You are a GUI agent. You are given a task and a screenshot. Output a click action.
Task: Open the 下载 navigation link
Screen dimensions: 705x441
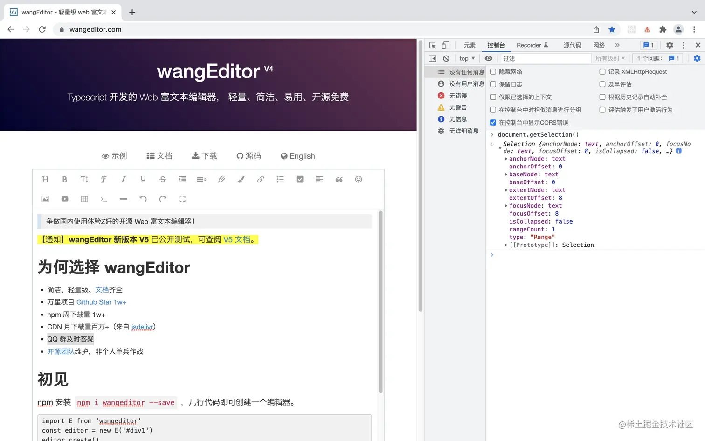(x=205, y=156)
